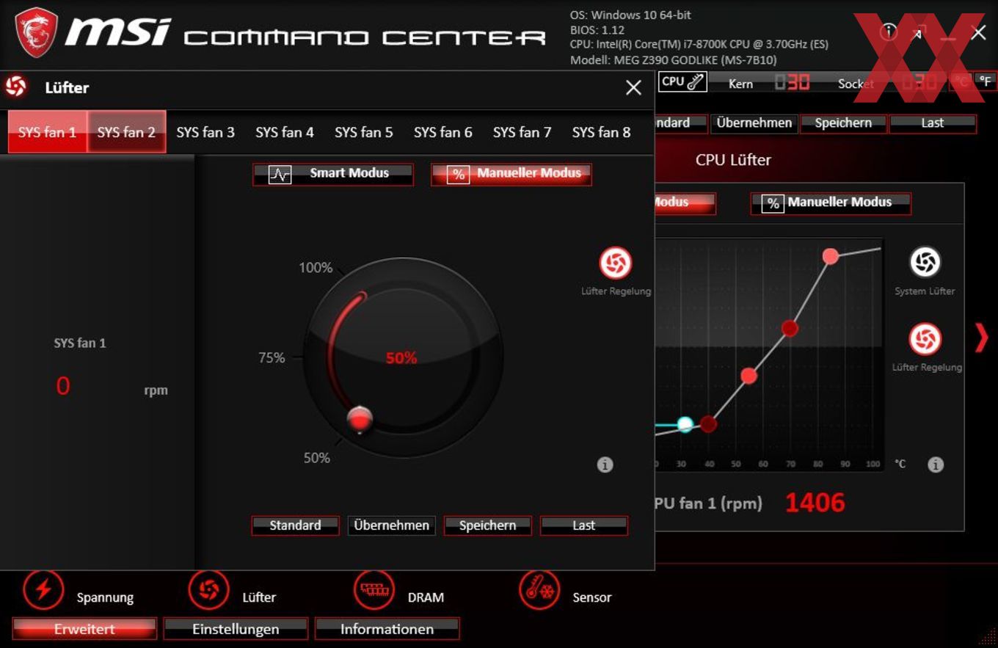Click the Lüfter panel fan icon in header
Screen dimensions: 998x648
click(15, 87)
